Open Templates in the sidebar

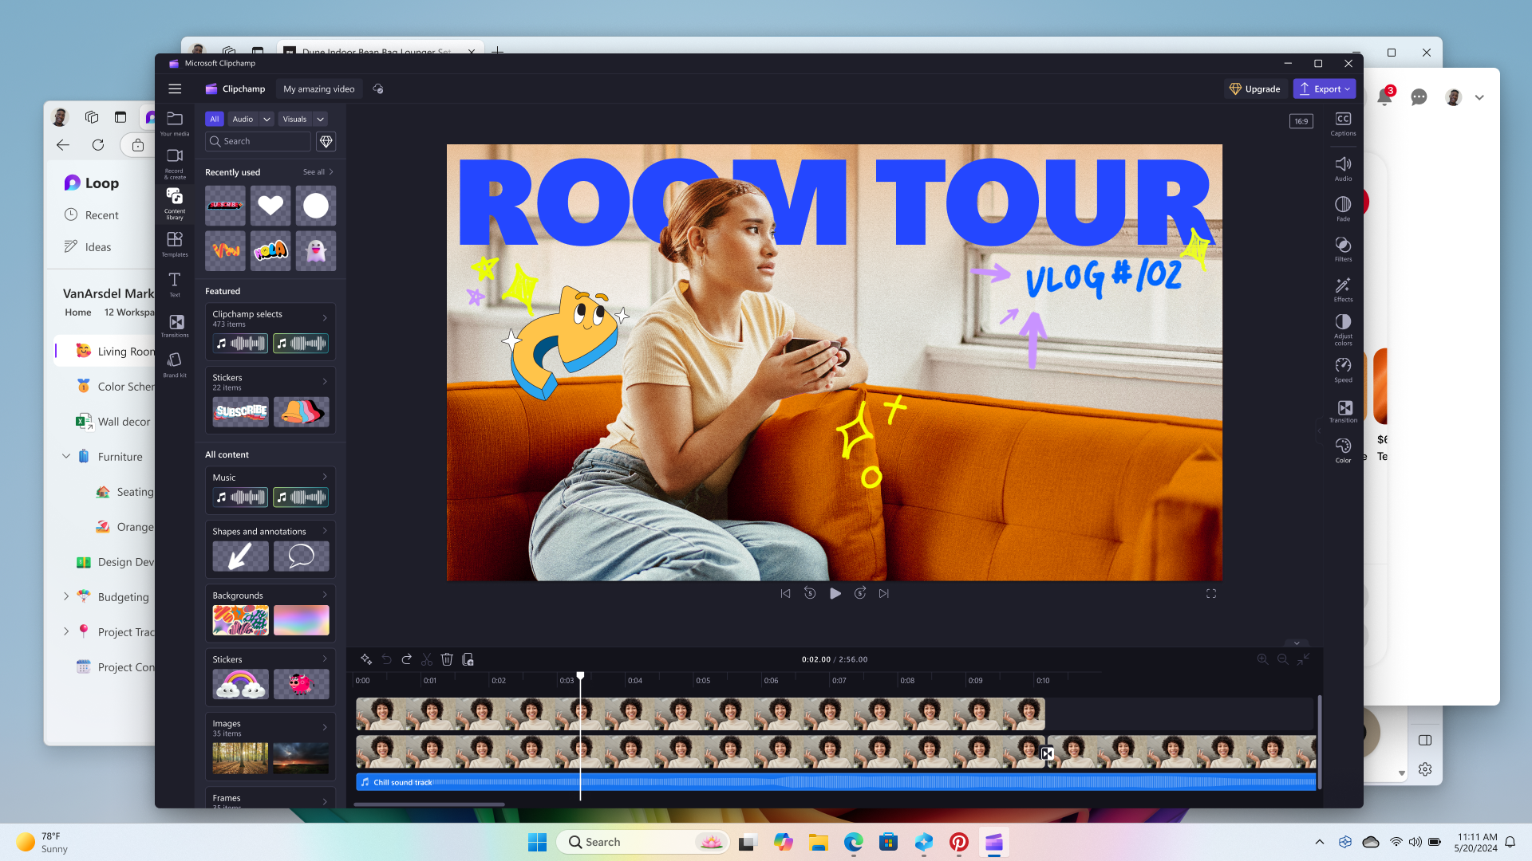175,244
